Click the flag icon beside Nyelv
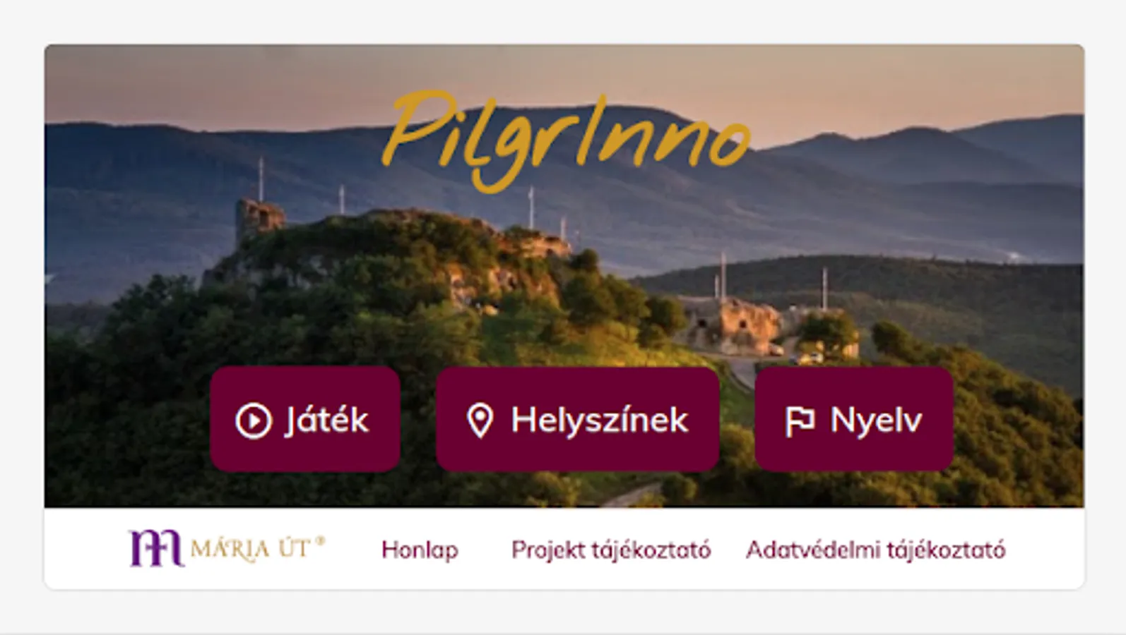 [800, 422]
